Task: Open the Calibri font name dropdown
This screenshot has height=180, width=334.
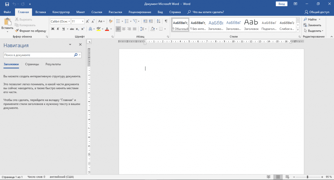Action: pos(69,21)
